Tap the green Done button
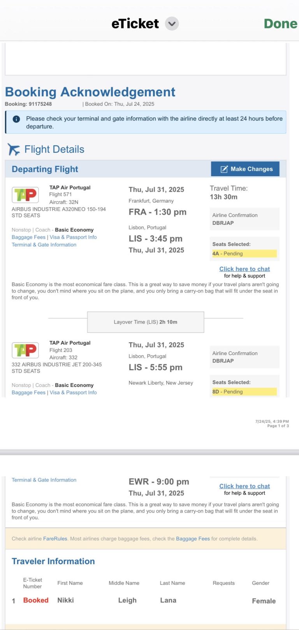The height and width of the screenshot is (630, 299). tap(280, 24)
